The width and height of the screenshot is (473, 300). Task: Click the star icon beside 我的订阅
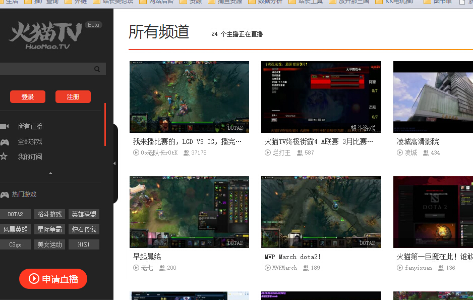(x=4, y=157)
